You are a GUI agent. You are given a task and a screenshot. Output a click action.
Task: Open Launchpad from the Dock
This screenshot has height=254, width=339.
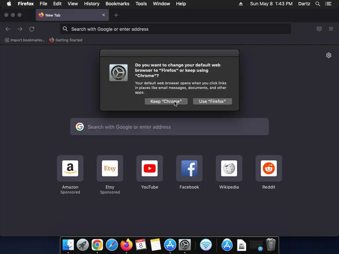[83, 245]
